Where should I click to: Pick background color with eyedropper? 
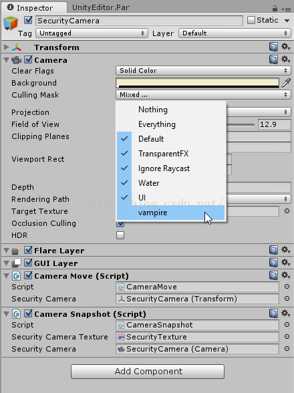(x=286, y=83)
